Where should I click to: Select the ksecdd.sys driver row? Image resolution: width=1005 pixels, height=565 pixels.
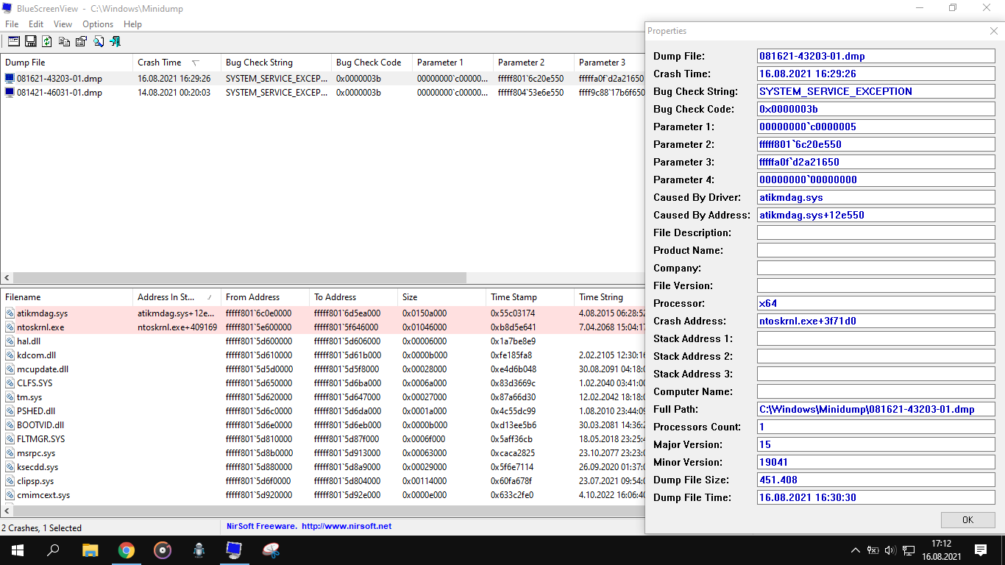tap(322, 467)
